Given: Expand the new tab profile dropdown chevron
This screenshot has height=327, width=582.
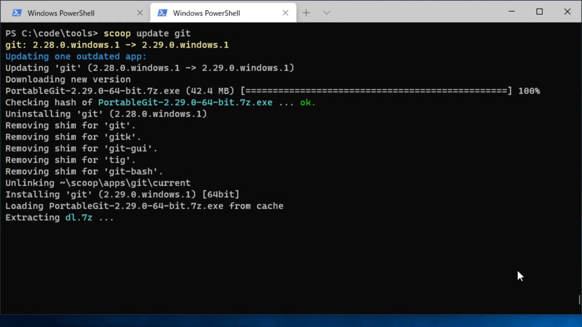Looking at the screenshot, I should pyautogui.click(x=327, y=13).
